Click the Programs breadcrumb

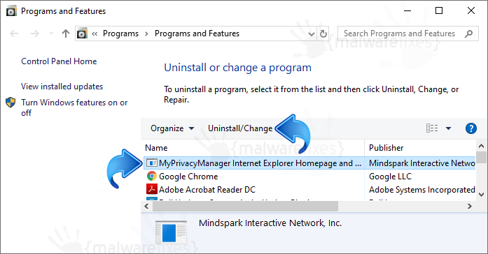(120, 33)
